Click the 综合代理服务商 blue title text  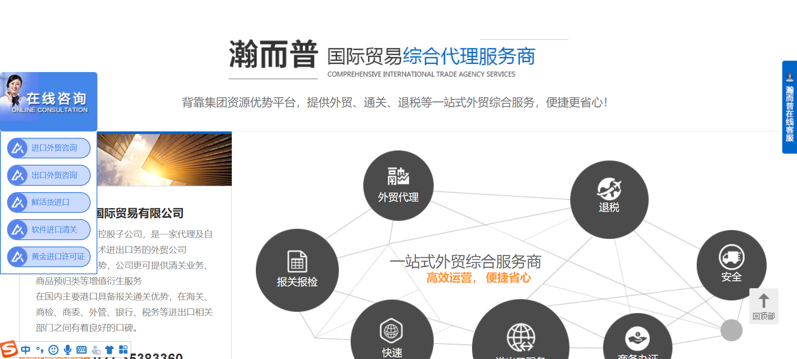[x=469, y=56]
